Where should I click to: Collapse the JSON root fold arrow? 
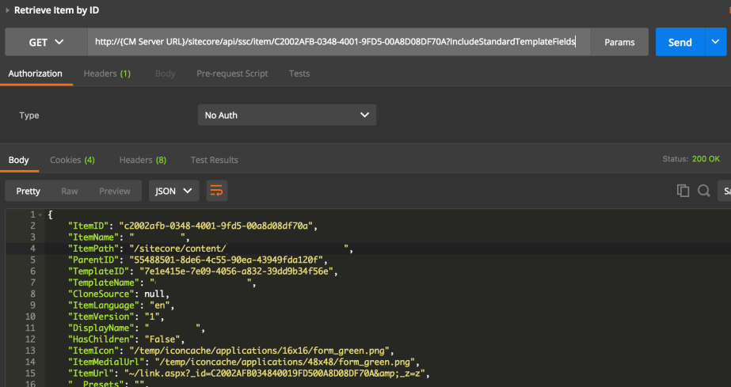click(40, 214)
